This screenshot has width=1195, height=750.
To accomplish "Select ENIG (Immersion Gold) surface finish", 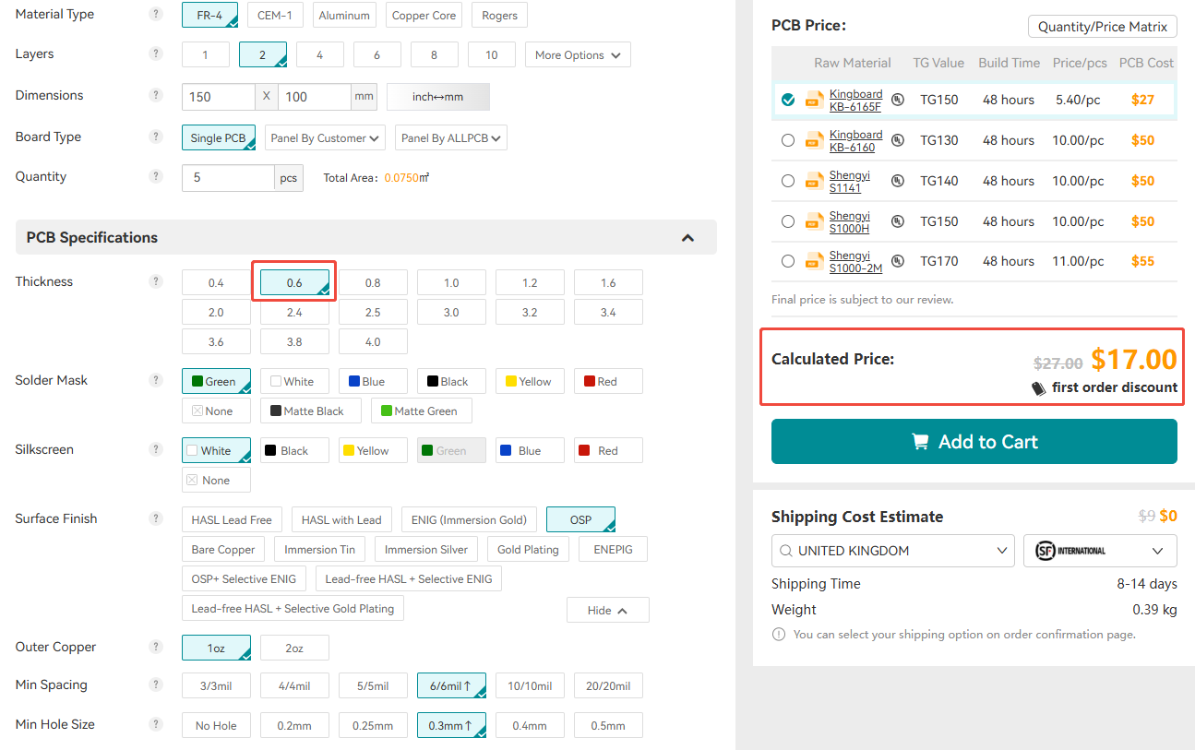I will click(x=470, y=519).
